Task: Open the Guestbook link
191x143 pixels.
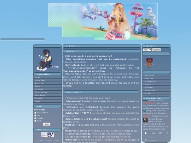Action: [47, 95]
